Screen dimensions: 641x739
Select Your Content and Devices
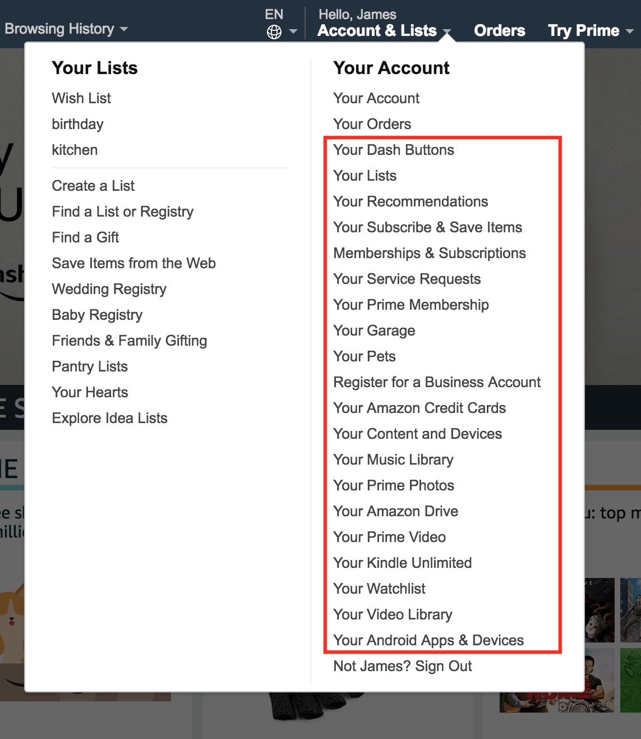[417, 434]
